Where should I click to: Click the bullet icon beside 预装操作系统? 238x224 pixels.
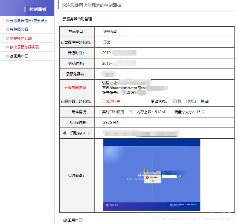click(7, 38)
